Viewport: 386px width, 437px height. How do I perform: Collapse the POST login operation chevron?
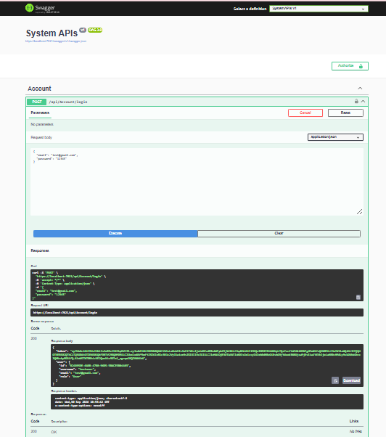pyautogui.click(x=363, y=102)
